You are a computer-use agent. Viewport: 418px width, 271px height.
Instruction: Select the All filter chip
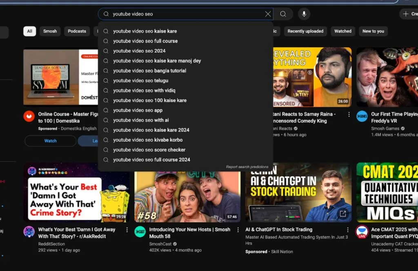click(29, 31)
